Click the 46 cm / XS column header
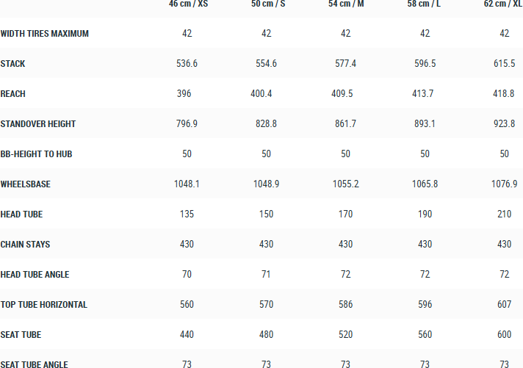Image resolution: width=523 pixels, height=368 pixels. pyautogui.click(x=189, y=4)
